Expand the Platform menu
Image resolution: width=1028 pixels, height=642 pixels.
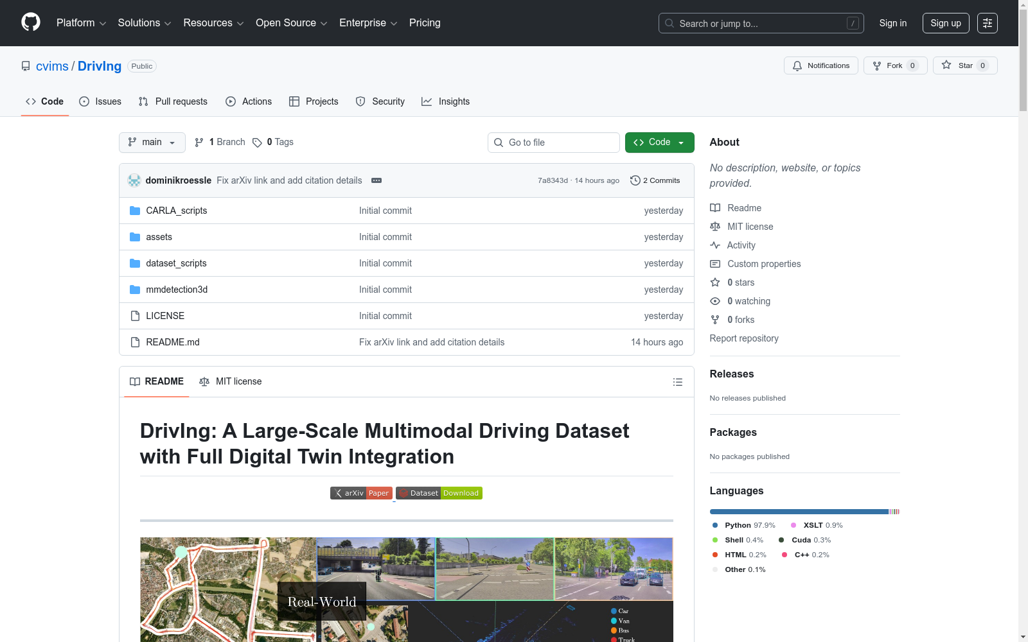pyautogui.click(x=82, y=23)
